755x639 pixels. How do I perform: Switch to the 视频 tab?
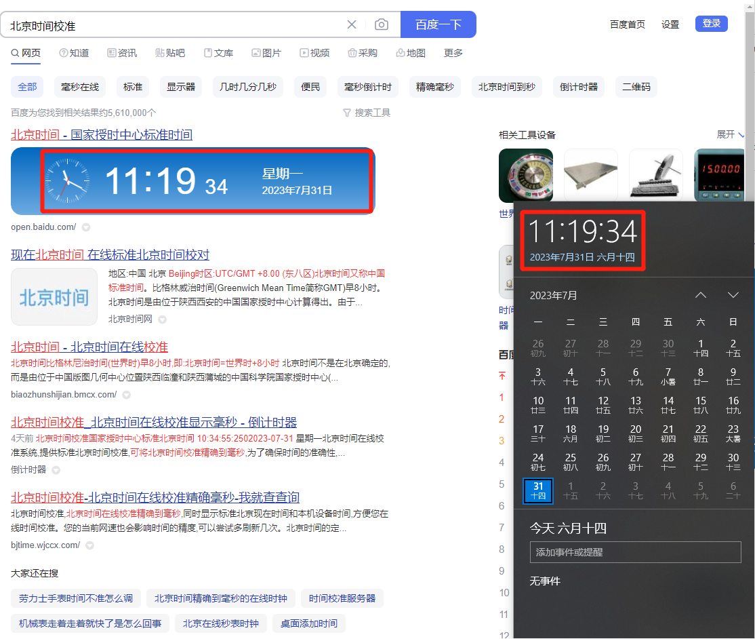[314, 53]
